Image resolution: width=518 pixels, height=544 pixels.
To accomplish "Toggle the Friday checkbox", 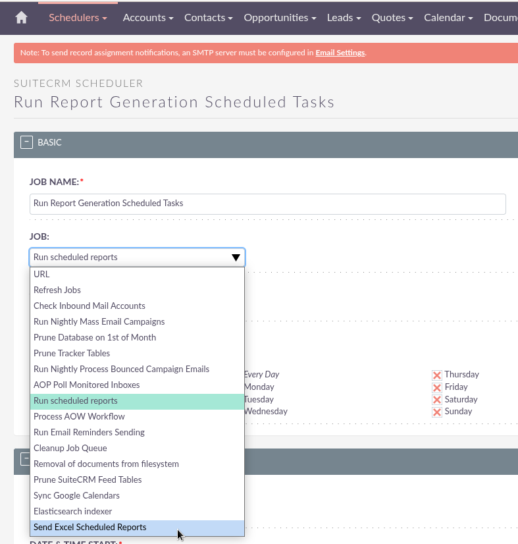I will (x=437, y=387).
